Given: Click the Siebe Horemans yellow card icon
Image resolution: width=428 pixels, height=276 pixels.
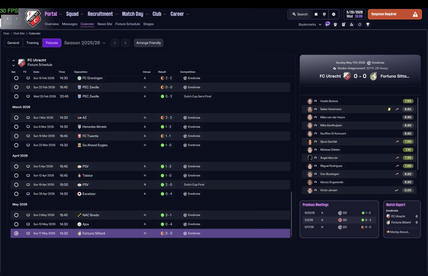Looking at the screenshot, I should click(x=389, y=109).
